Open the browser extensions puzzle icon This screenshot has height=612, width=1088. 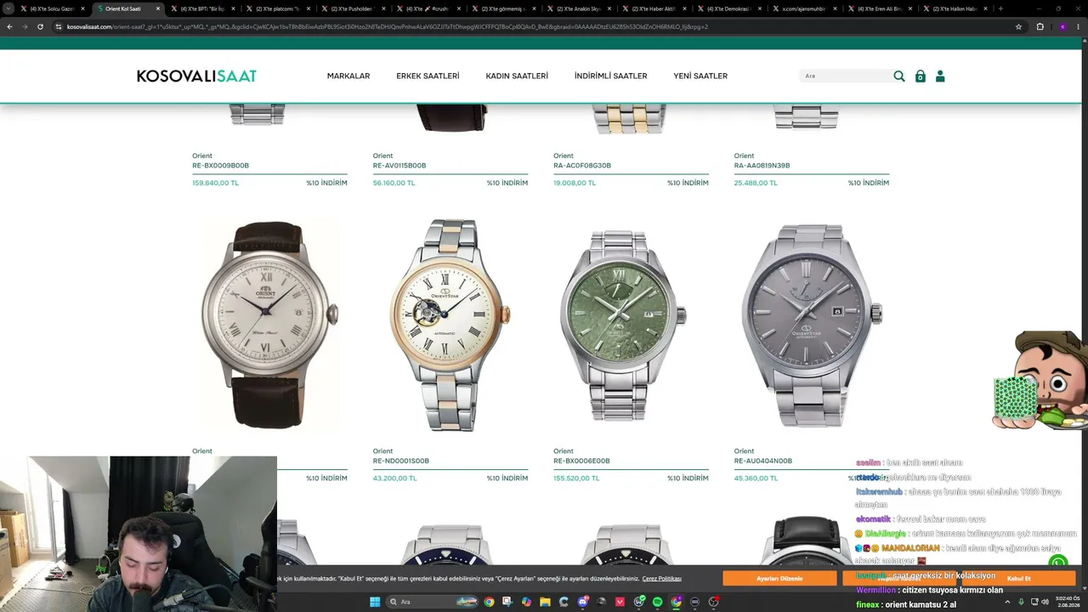pos(1040,26)
